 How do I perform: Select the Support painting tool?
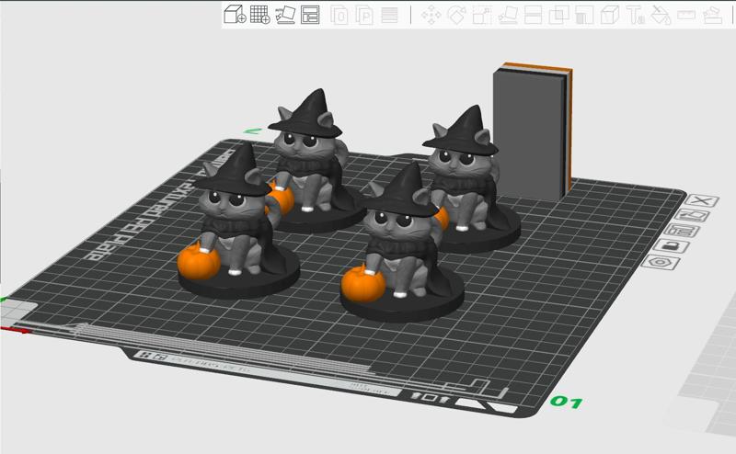(584, 16)
